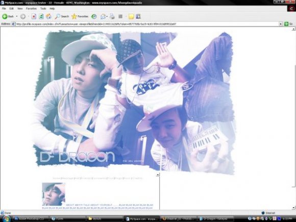Select the MySpace.com taskbar button

141,219
